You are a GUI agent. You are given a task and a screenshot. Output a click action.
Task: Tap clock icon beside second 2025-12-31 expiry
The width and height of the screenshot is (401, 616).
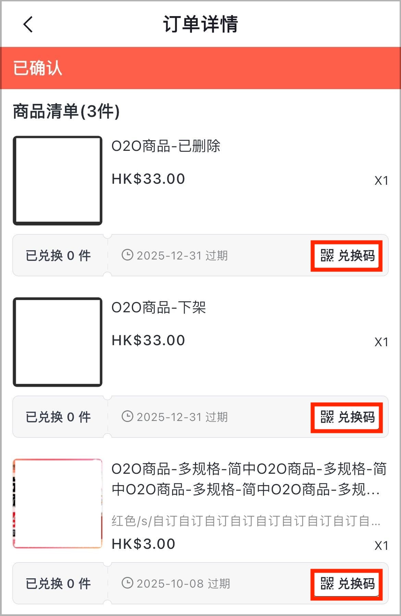tap(127, 416)
